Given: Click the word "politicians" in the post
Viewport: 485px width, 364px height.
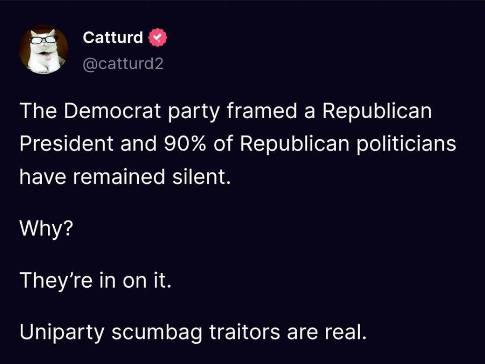Looking at the screenshot, I should click(x=406, y=144).
